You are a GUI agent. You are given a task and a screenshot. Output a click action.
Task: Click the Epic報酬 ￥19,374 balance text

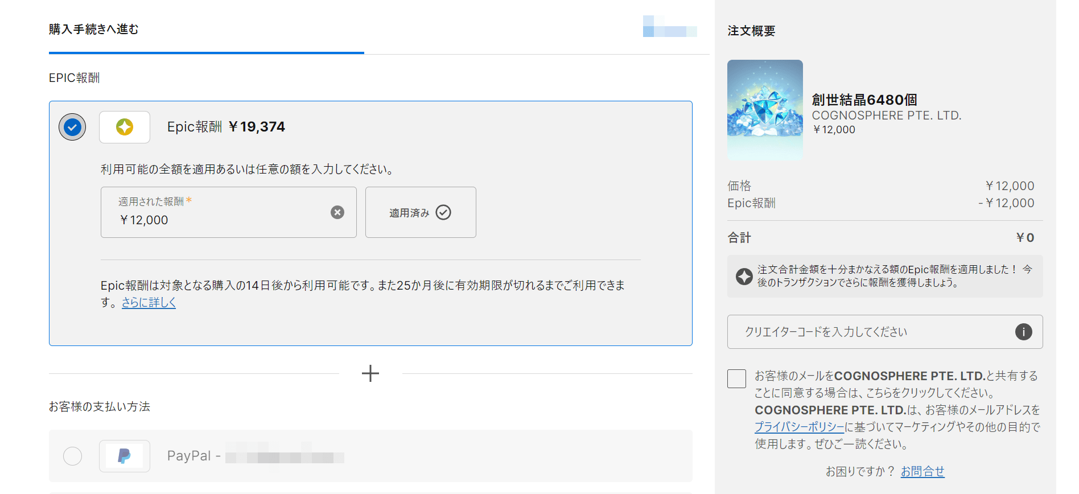(x=226, y=127)
